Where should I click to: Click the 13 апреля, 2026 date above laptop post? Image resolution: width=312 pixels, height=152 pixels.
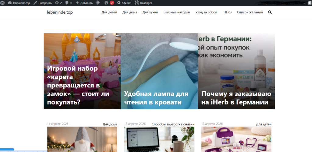pos(135,124)
